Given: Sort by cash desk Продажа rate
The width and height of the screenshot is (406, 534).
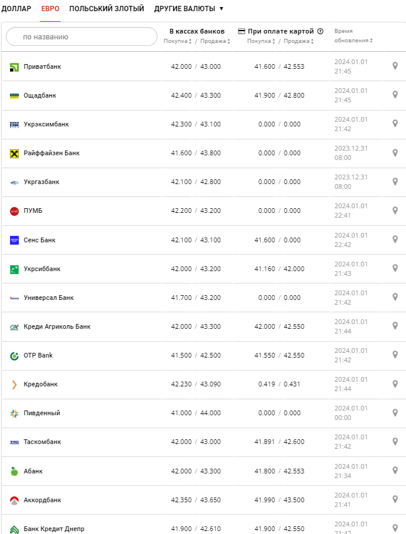Looking at the screenshot, I should pos(214,41).
